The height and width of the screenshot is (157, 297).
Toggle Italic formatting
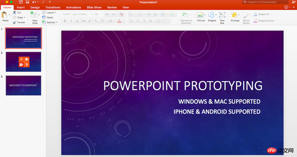click(x=71, y=21)
